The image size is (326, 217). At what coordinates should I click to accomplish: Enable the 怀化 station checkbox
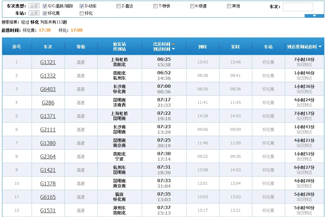point(81,13)
